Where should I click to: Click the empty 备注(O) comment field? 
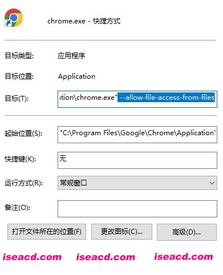[x=137, y=209]
